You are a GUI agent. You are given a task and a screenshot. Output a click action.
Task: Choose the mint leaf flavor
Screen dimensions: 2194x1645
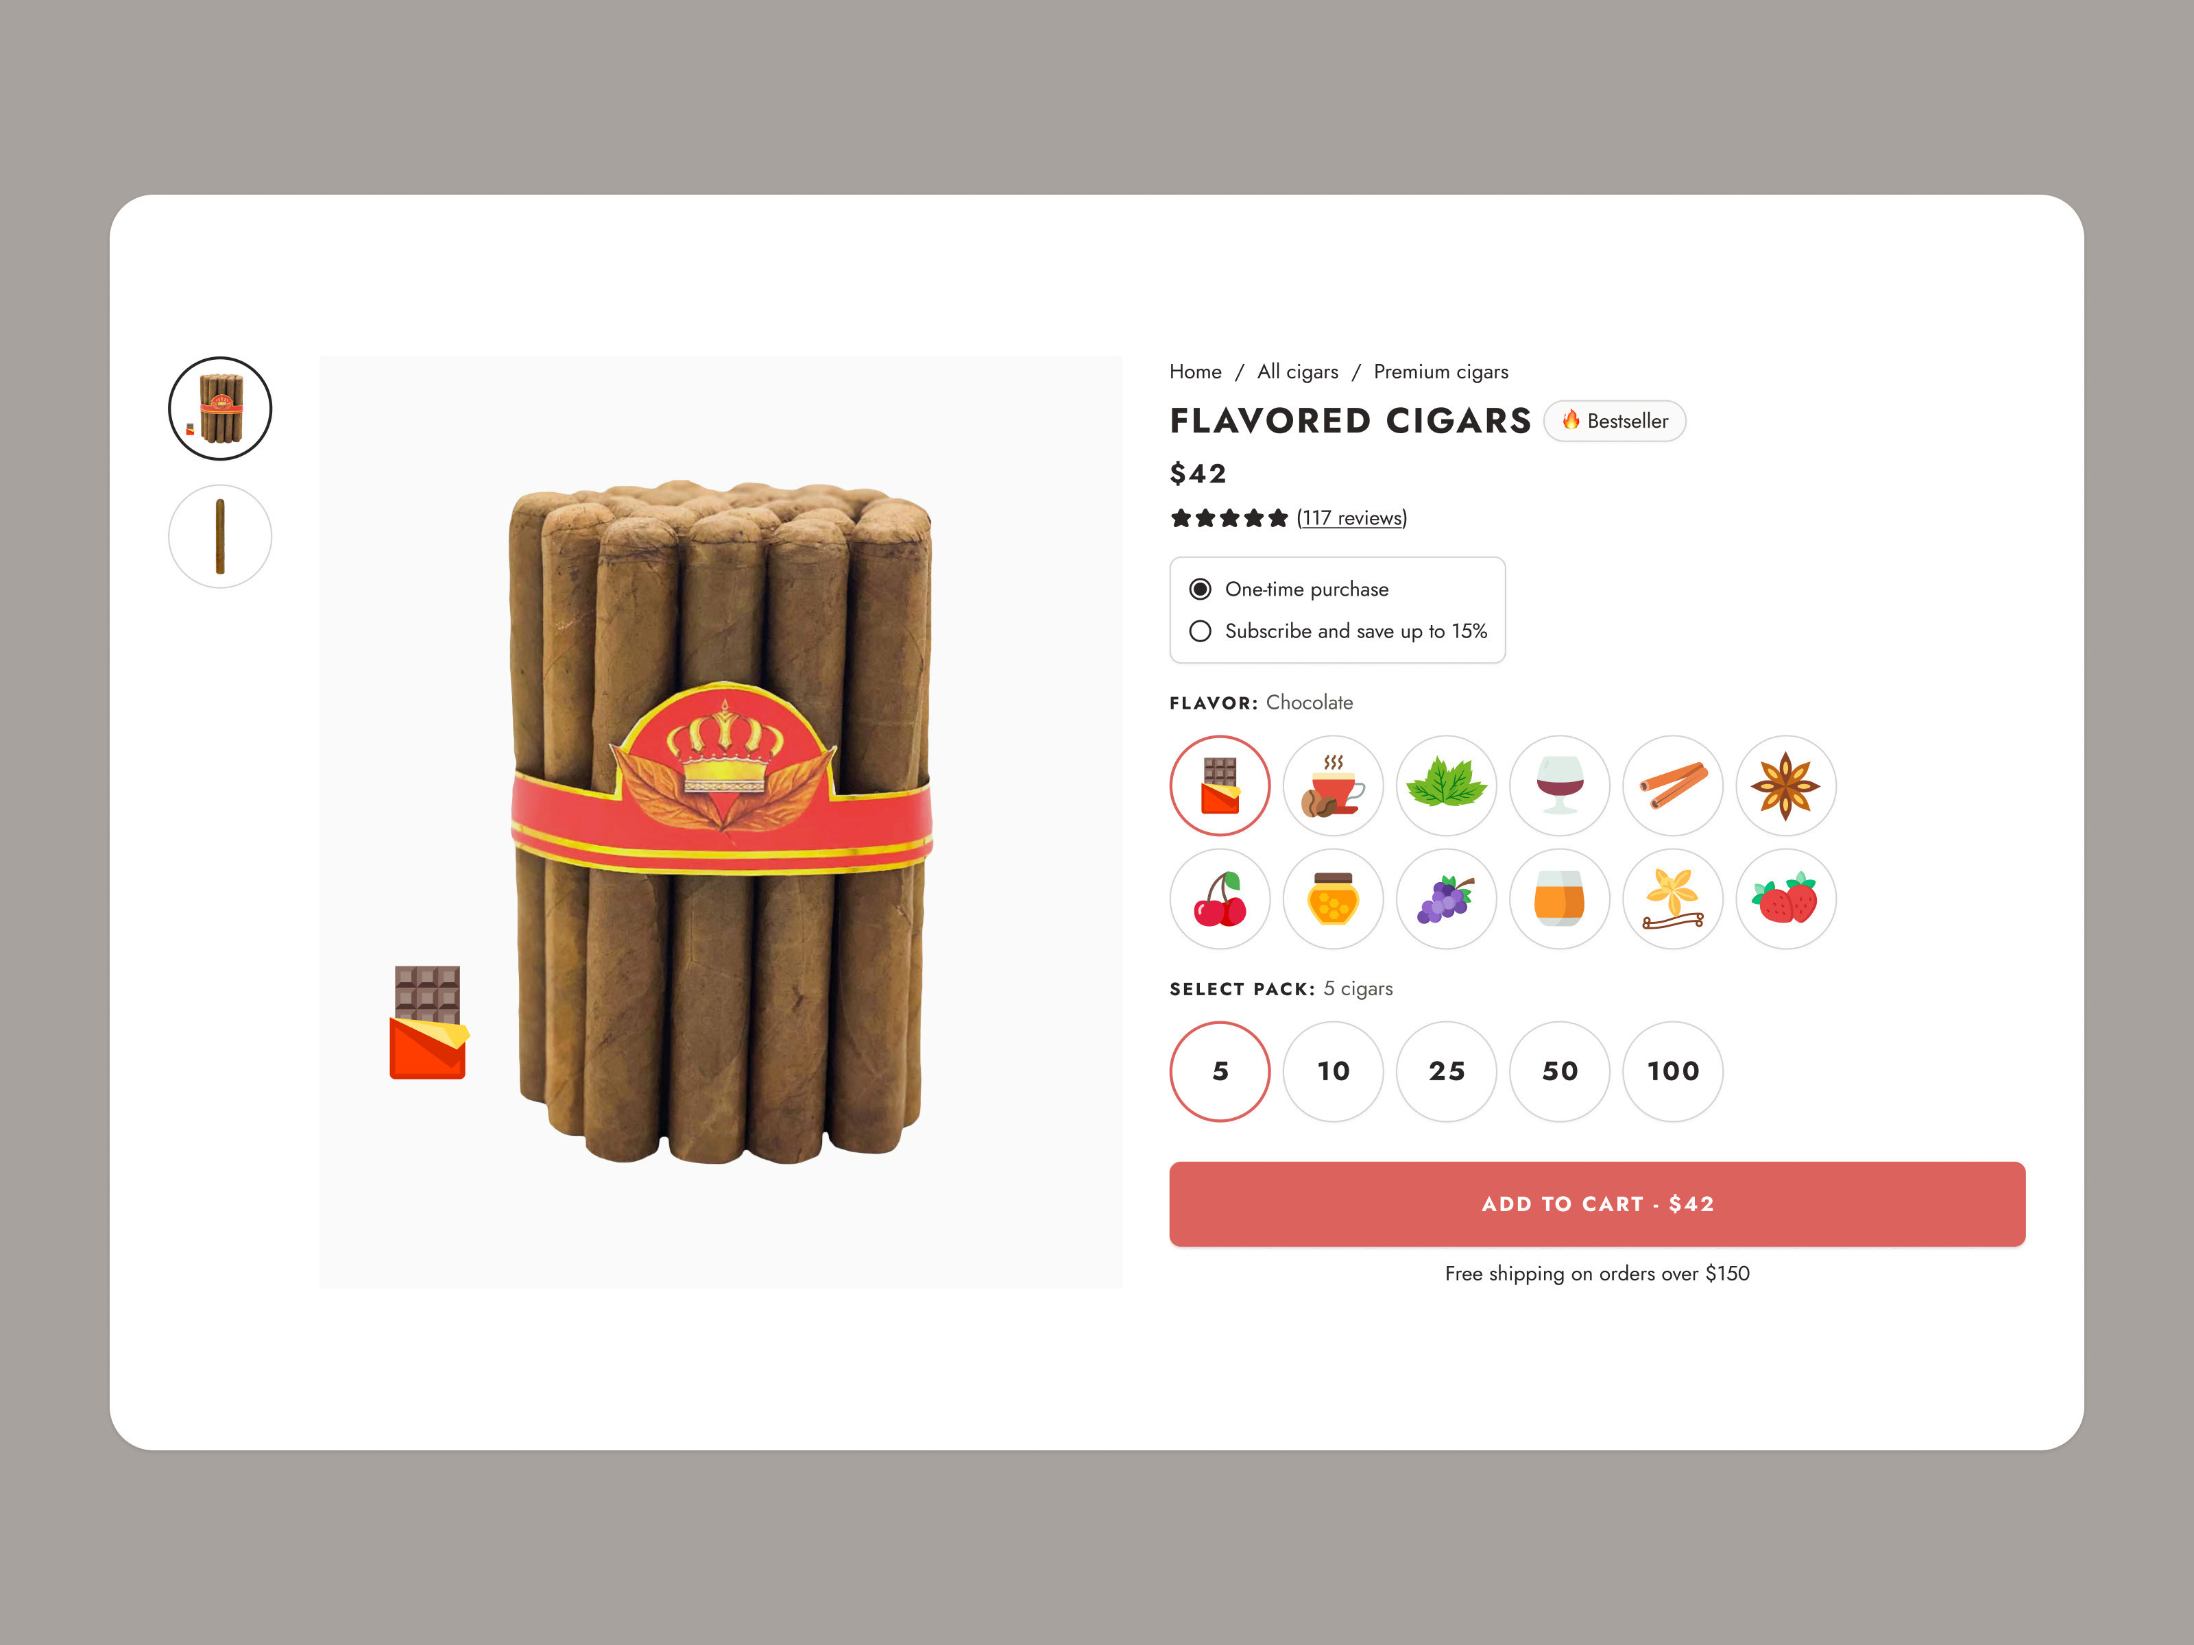(x=1446, y=785)
